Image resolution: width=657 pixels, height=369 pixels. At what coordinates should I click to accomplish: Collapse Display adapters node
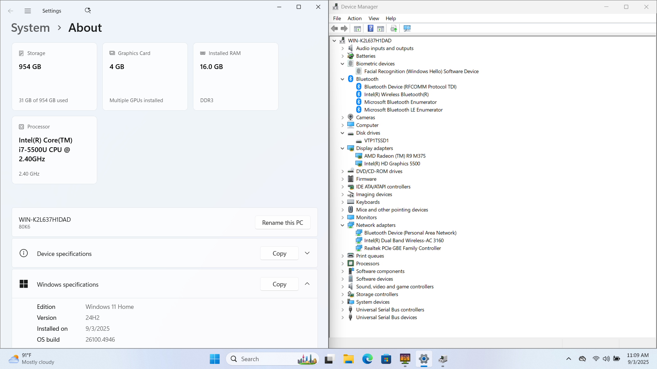(343, 148)
